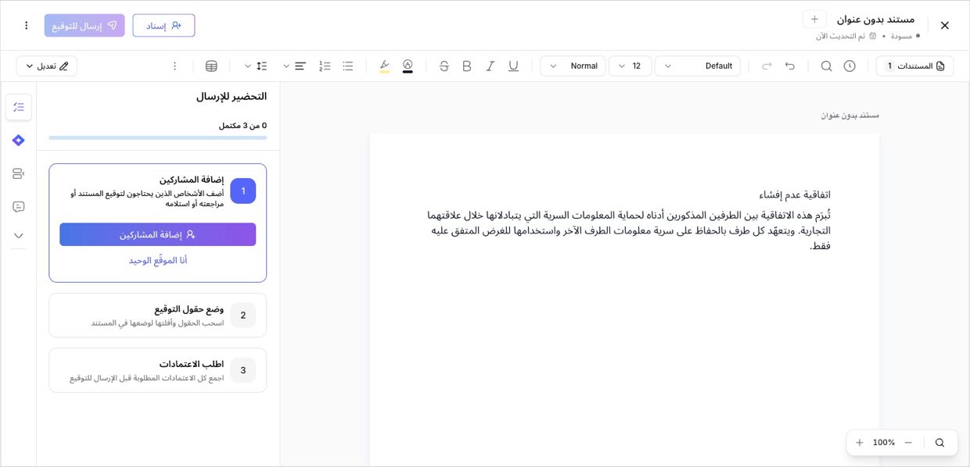
Task: Open version history clock icon
Action: 850,66
